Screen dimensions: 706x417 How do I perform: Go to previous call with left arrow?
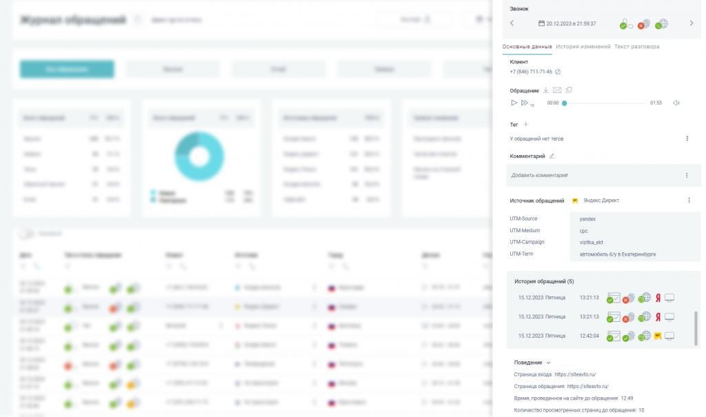coord(512,23)
